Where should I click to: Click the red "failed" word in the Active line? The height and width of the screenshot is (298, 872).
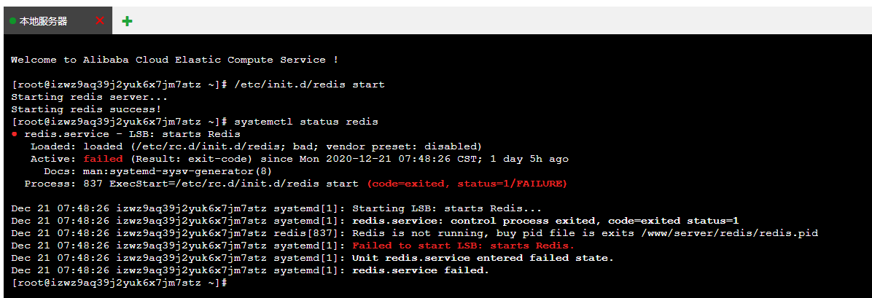(x=100, y=159)
